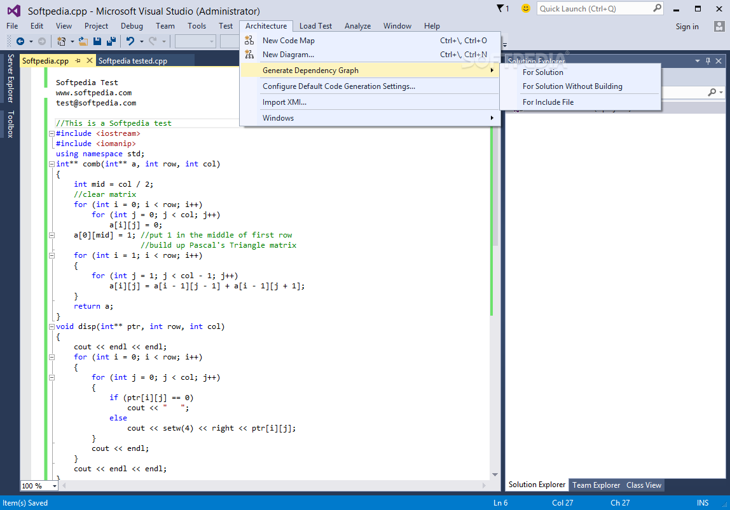
Task: Click the Quick Launch magnifier icon
Action: click(657, 8)
